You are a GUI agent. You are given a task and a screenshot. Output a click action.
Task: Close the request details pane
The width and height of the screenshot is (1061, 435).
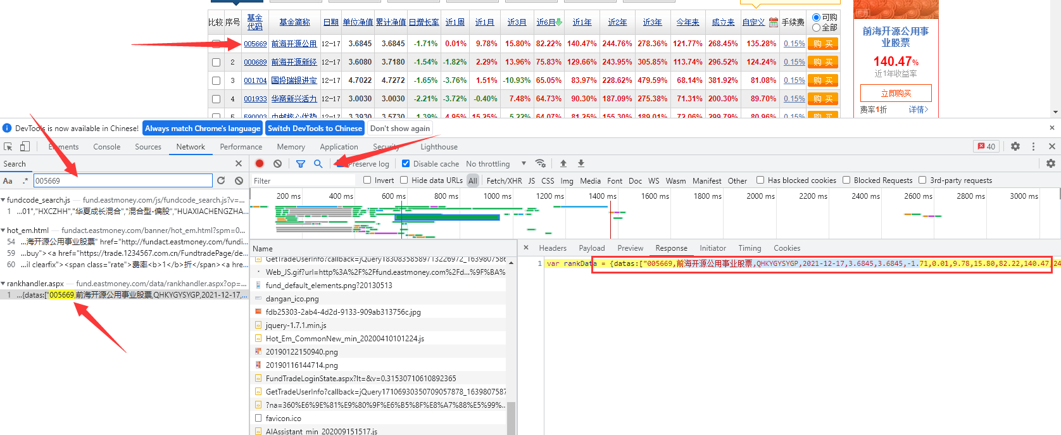[526, 248]
